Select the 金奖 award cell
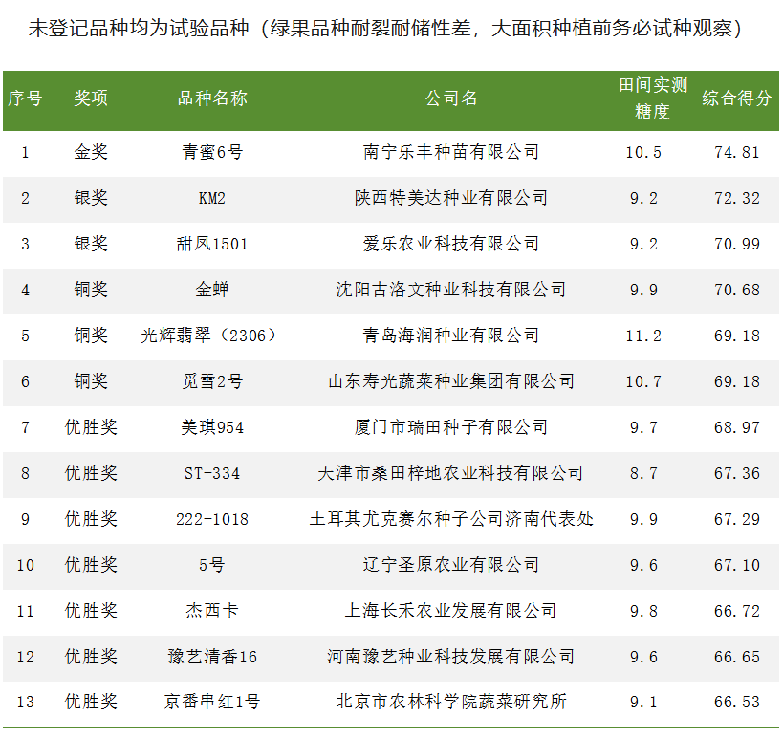The height and width of the screenshot is (737, 783). coord(91,152)
